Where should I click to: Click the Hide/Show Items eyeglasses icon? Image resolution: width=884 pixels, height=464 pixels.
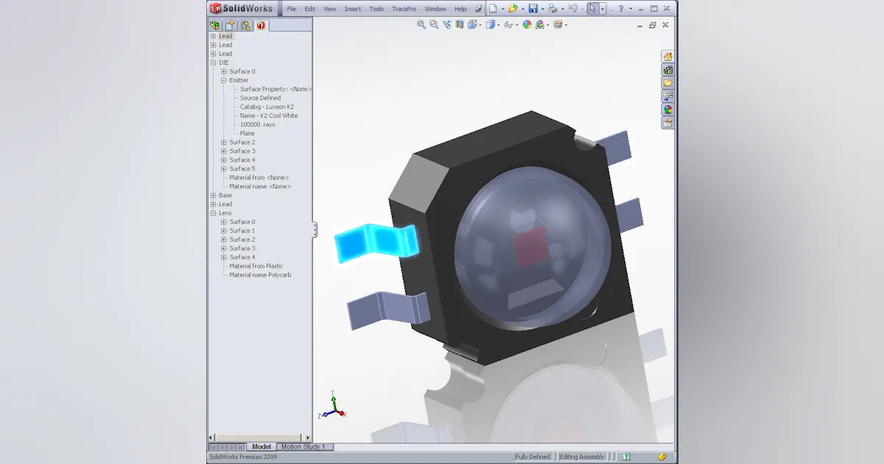click(x=509, y=24)
